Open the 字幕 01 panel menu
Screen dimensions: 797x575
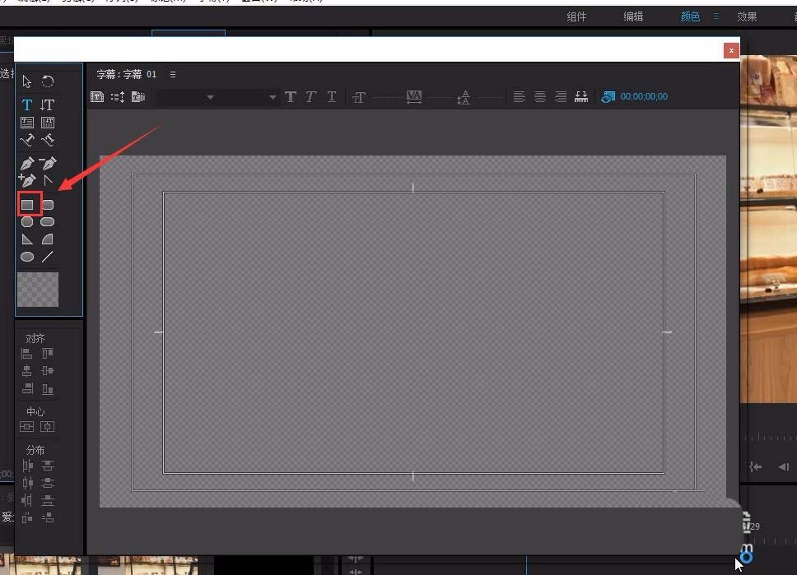coord(173,74)
